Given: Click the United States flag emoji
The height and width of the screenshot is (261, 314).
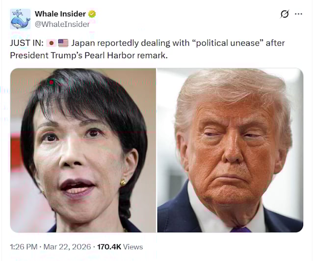Looking at the screenshot, I should tap(63, 43).
